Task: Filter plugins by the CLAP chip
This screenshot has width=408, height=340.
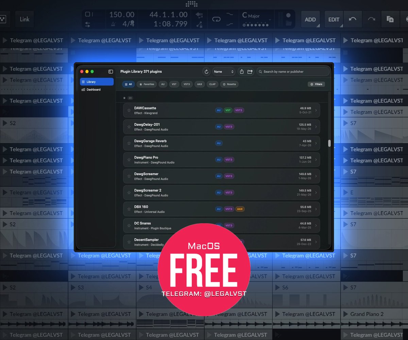Action: tap(213, 84)
